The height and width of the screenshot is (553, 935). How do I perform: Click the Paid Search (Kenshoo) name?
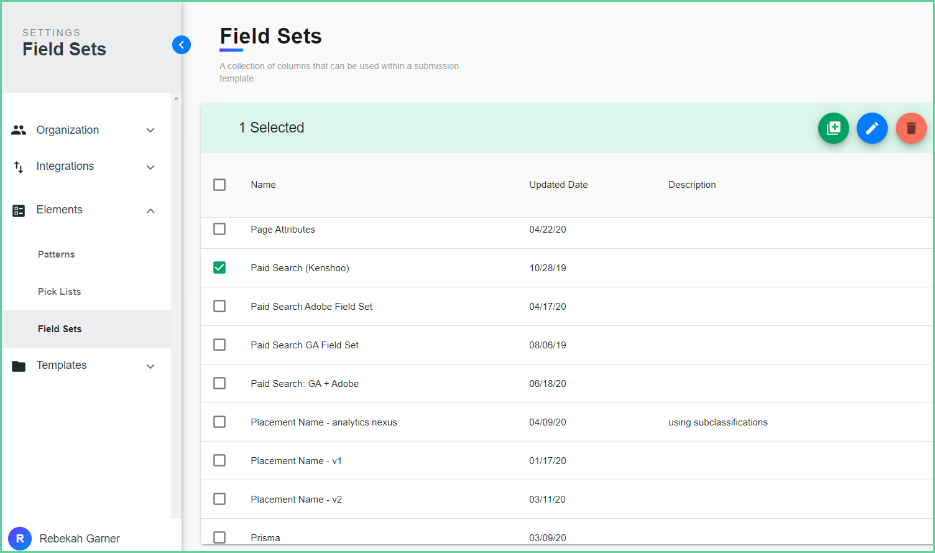(300, 268)
